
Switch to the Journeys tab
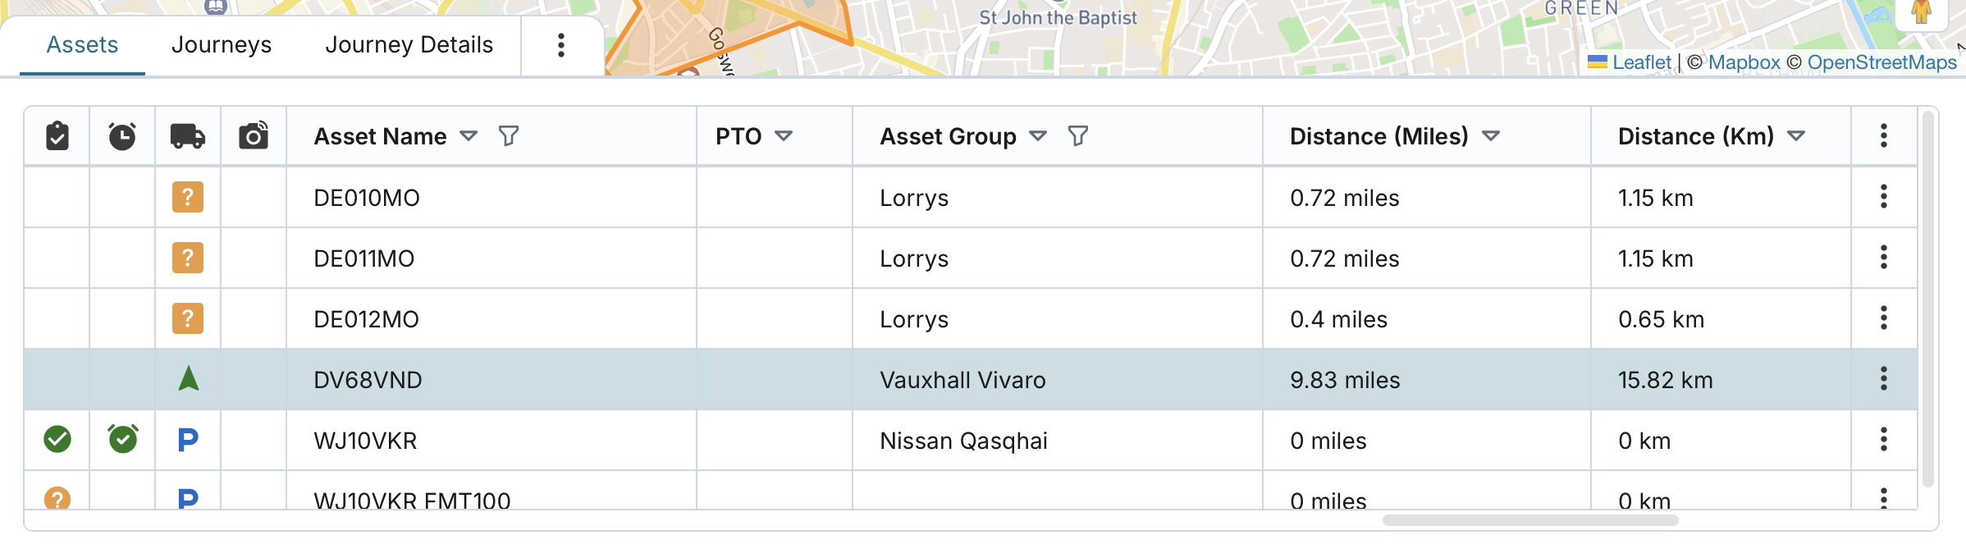pos(222,45)
